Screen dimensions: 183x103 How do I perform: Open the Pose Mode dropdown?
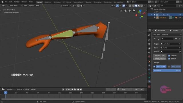14,6
